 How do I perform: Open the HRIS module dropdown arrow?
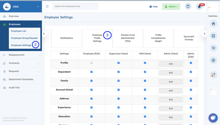[x=38, y=7]
